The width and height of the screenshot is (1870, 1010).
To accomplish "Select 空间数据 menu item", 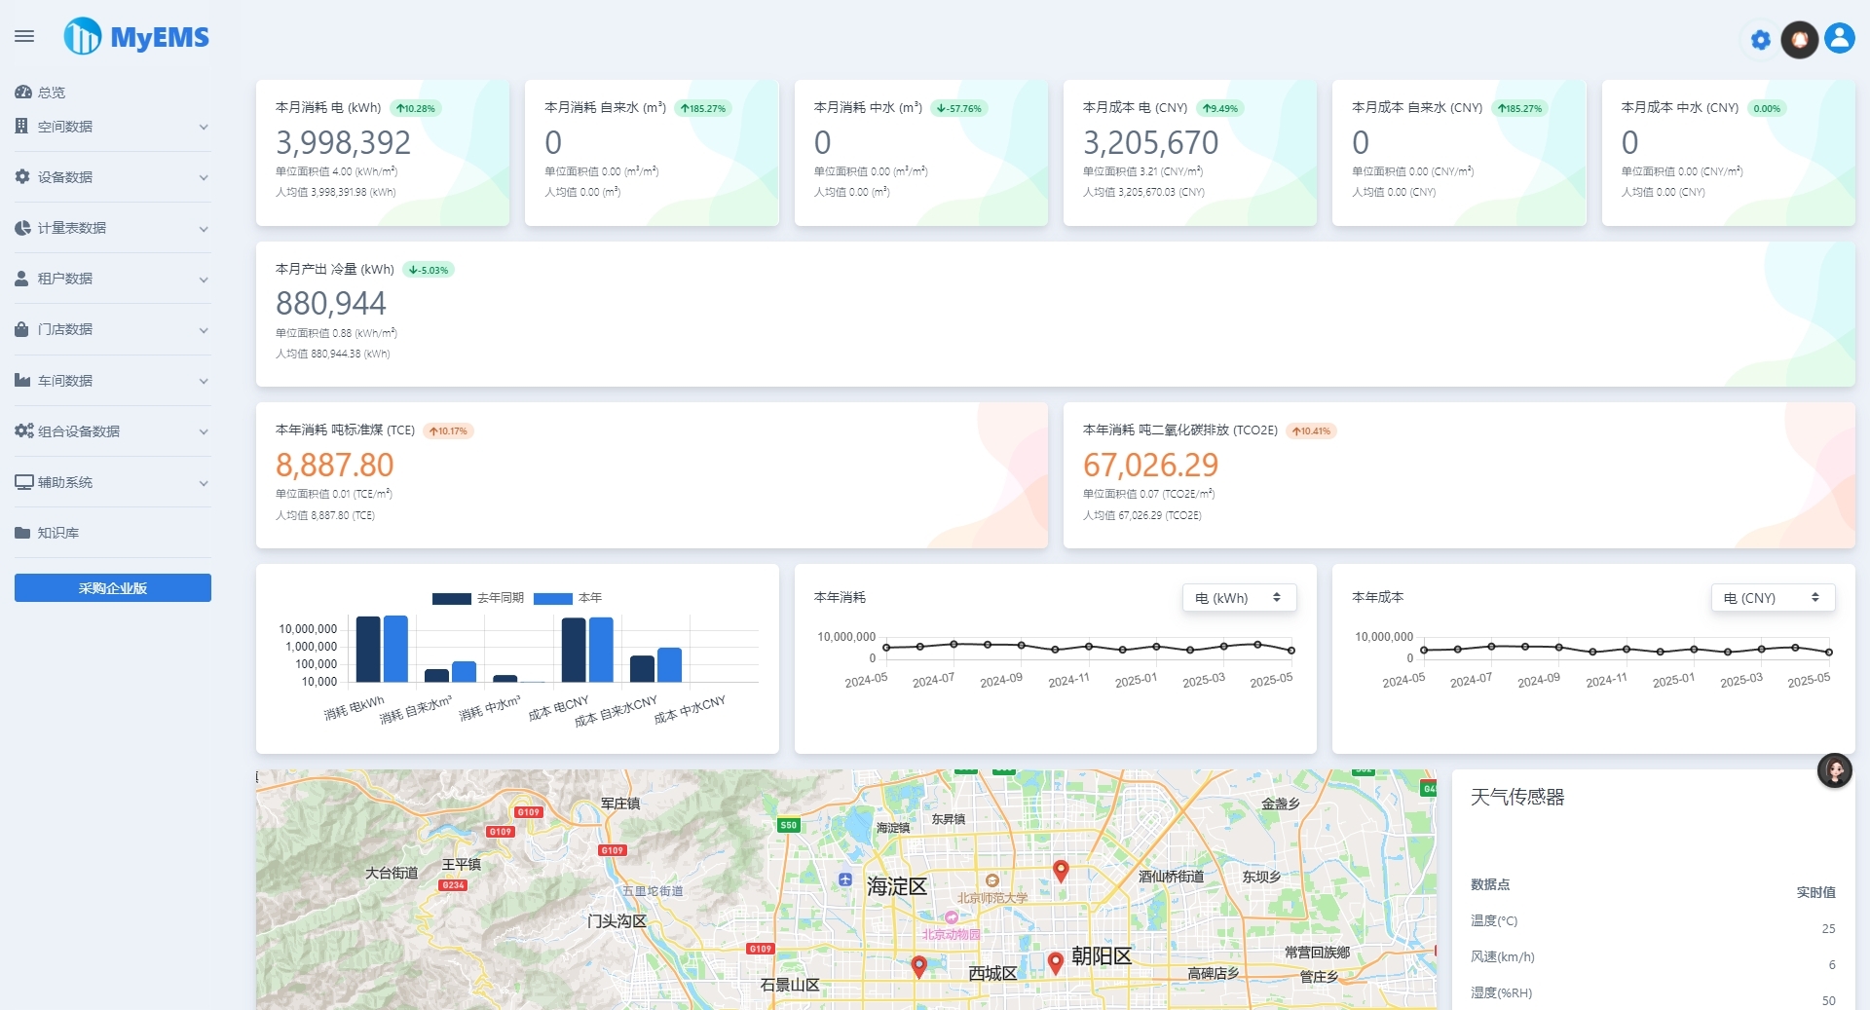I will (x=65, y=127).
